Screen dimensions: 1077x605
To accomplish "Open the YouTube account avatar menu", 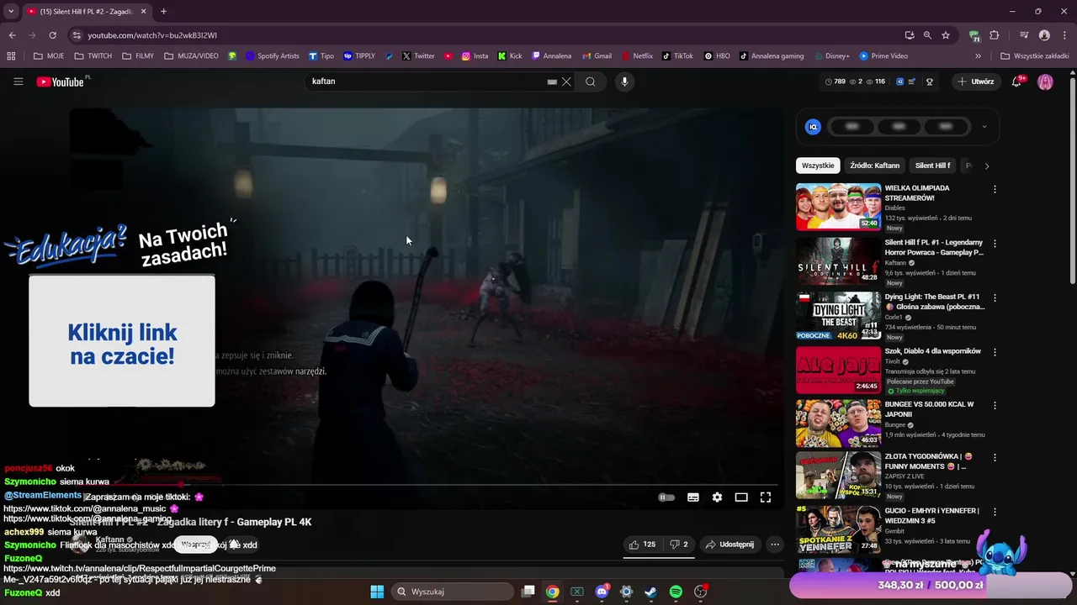I will click(x=1045, y=82).
